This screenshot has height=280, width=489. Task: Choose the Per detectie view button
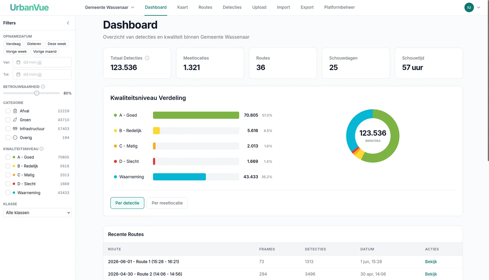[x=127, y=203]
